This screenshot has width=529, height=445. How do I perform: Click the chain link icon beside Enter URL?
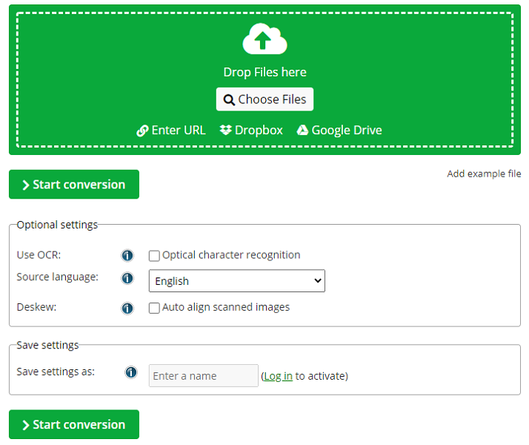142,131
